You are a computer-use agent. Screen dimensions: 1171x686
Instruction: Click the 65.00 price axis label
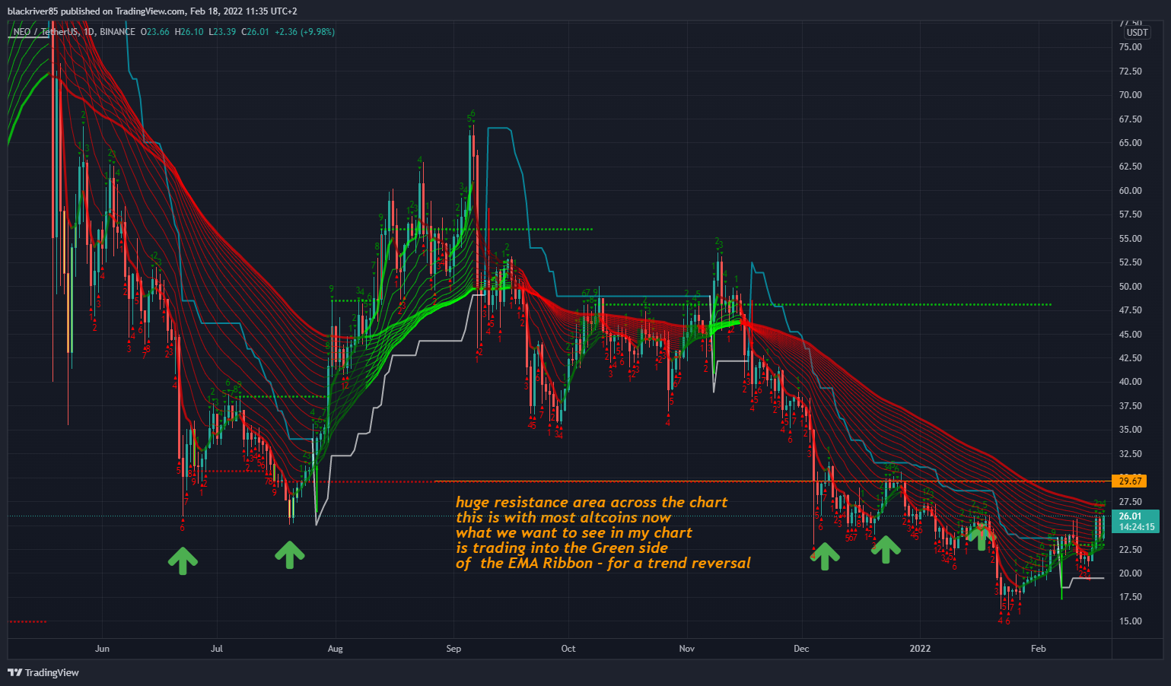[1131, 143]
